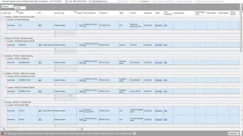
Task: Click the FSE icon in report 9238 row
Action: (x=40, y=120)
